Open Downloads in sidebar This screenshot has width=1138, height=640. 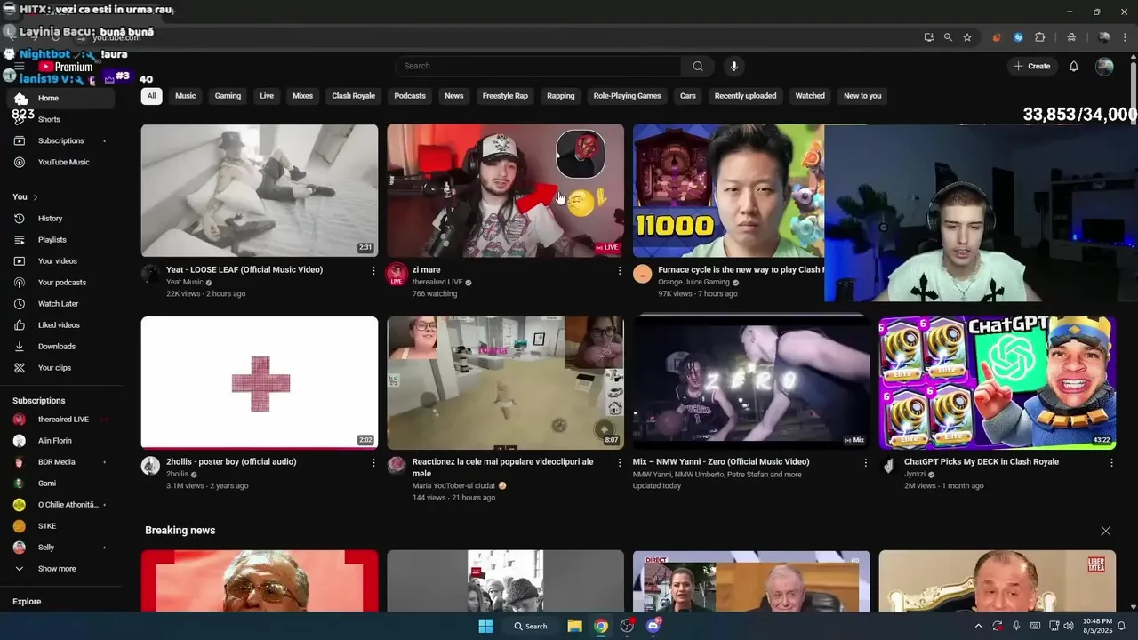click(x=60, y=347)
